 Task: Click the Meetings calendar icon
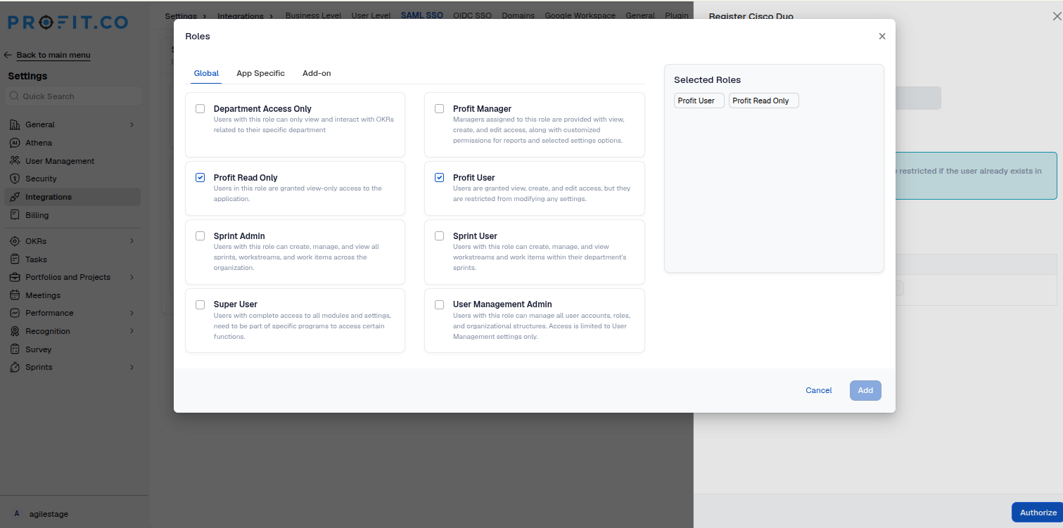15,295
